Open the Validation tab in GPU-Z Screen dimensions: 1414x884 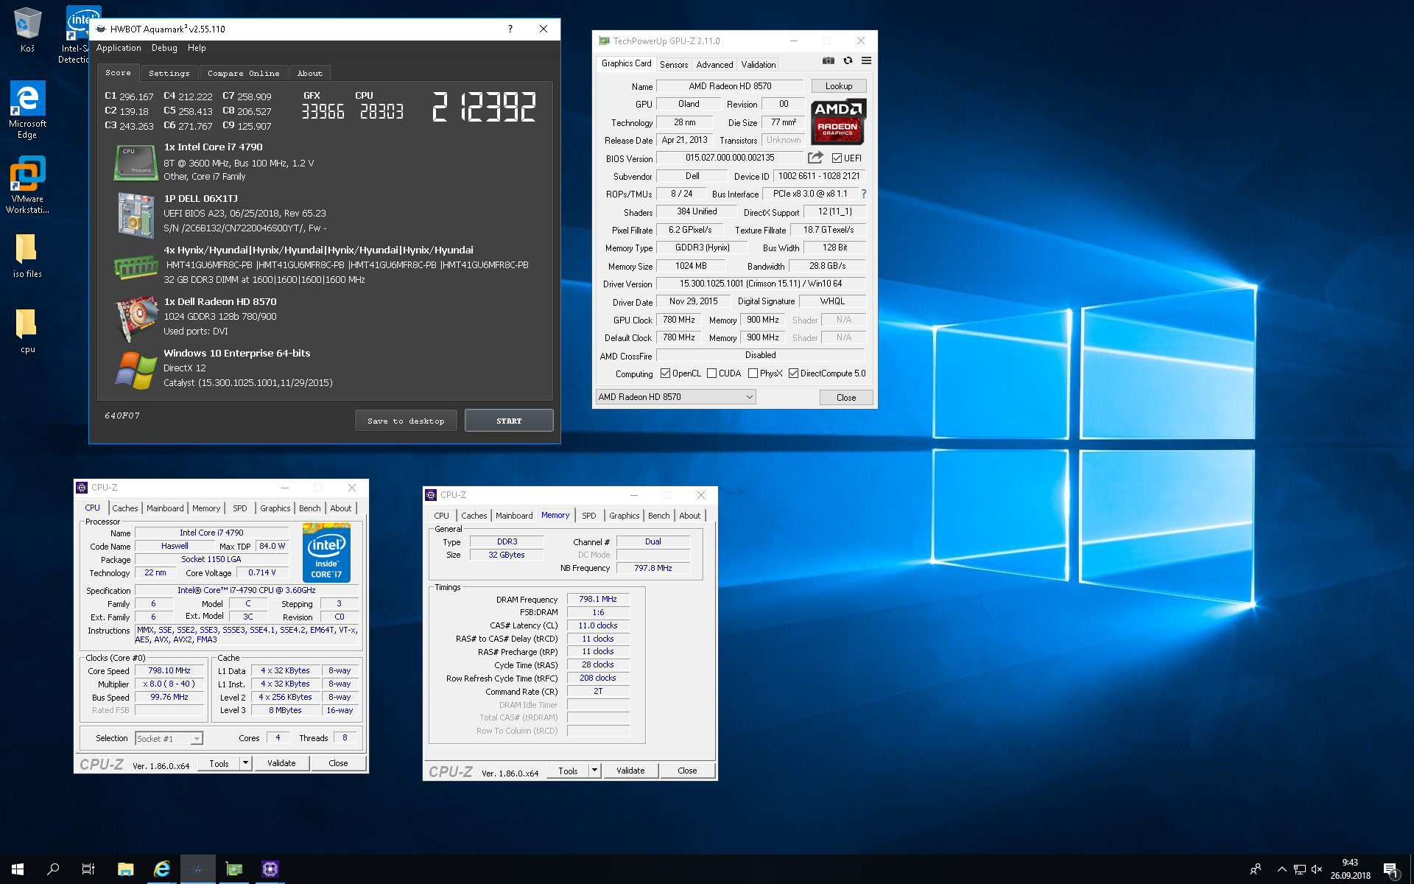[x=758, y=65]
